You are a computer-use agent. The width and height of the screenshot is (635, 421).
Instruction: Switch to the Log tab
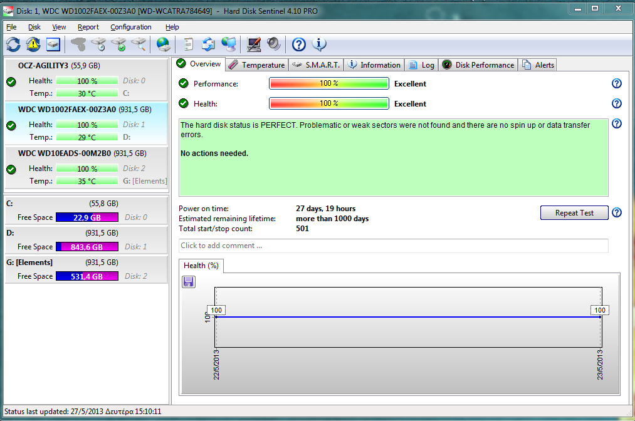tap(421, 65)
